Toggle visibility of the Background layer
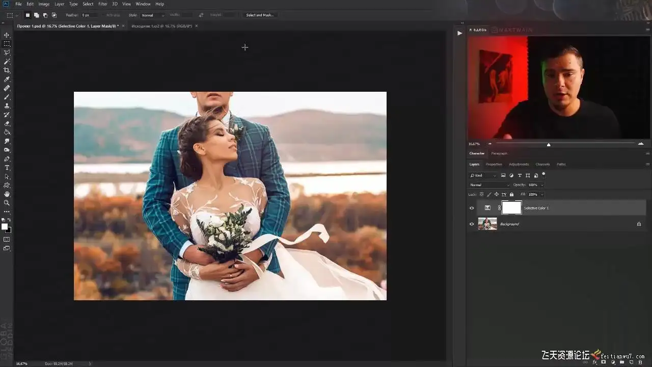The image size is (652, 367). (472, 224)
